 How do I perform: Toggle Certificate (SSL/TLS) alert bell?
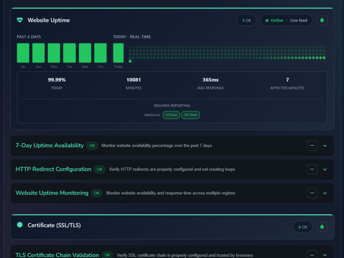322,227
